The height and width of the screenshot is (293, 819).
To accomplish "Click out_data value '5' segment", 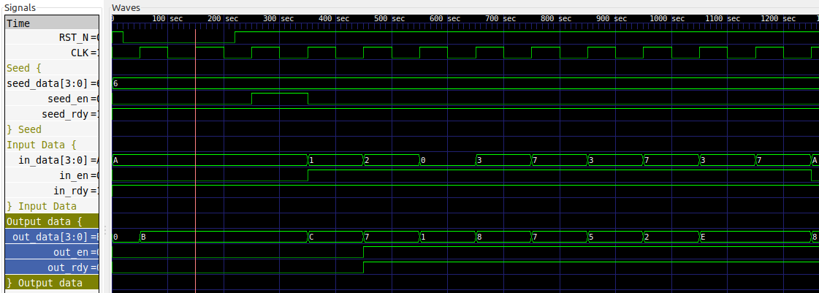I will 614,237.
